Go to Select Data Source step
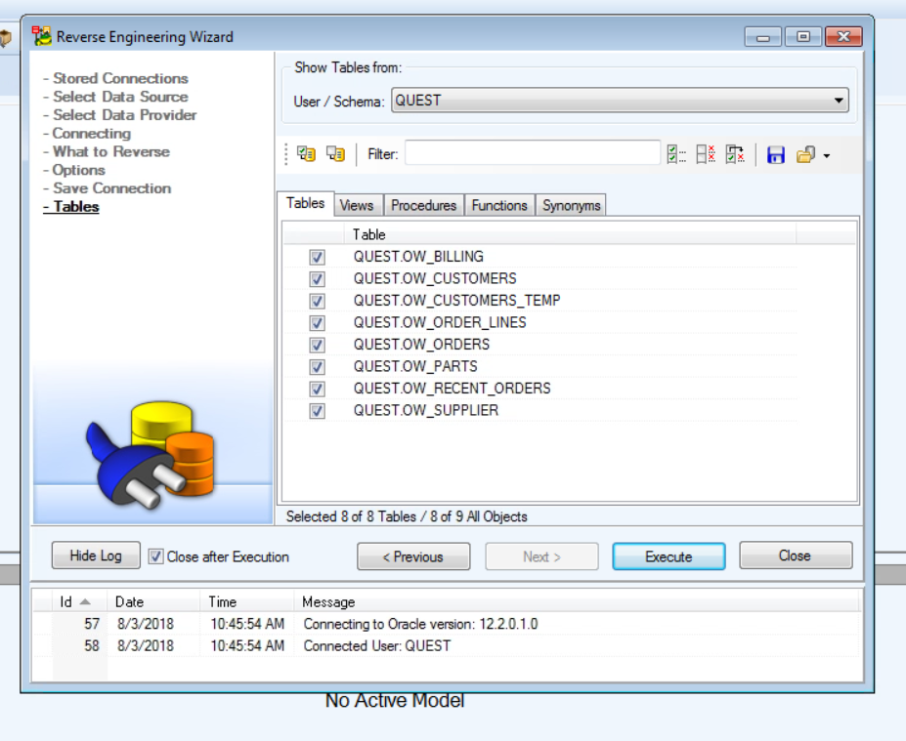Screen dimensions: 906x741 [120, 97]
